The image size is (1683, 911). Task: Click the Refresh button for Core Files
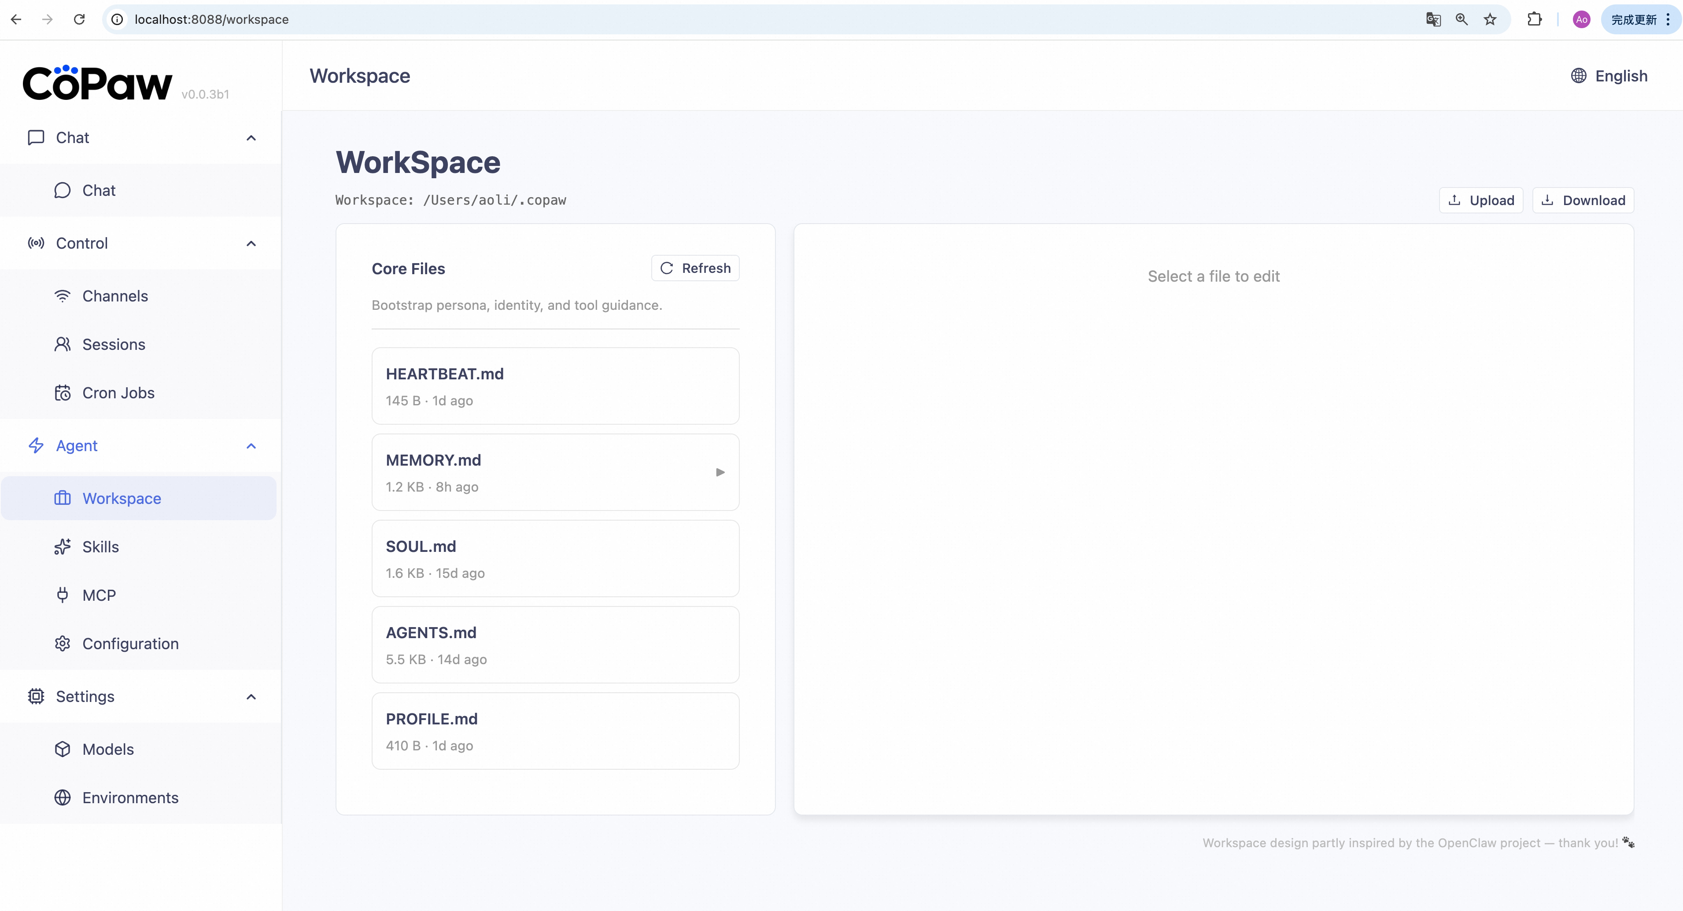click(695, 268)
